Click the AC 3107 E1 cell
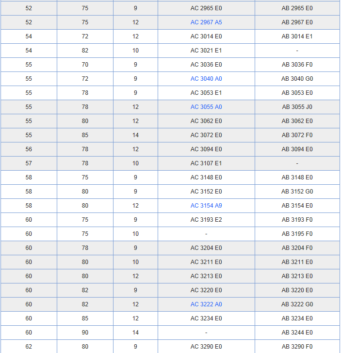 click(206, 163)
